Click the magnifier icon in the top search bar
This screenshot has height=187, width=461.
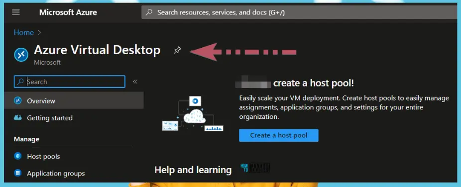(x=149, y=12)
